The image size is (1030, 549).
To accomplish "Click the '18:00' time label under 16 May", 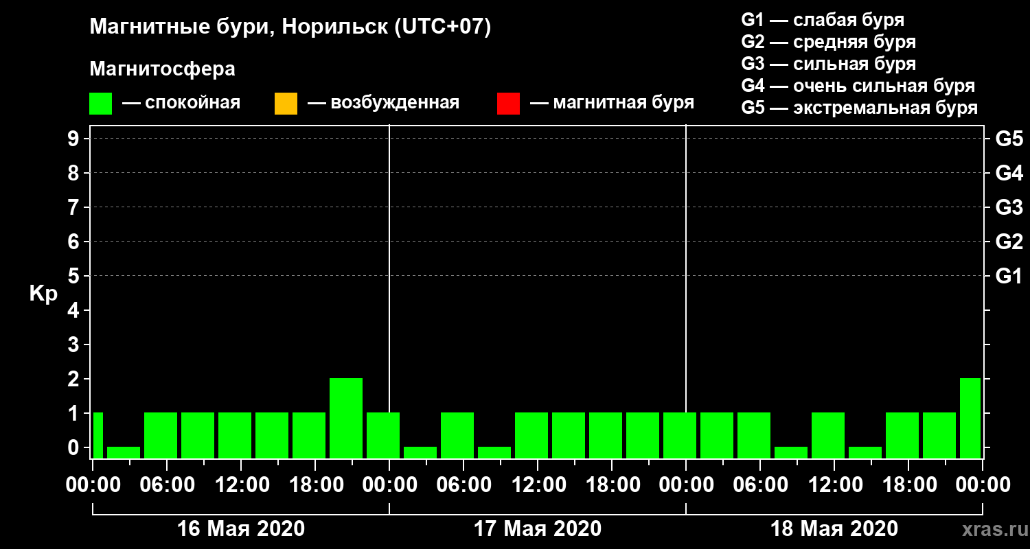I will [x=315, y=485].
